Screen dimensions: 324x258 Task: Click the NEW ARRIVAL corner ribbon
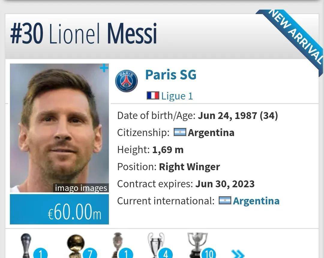(x=294, y=39)
